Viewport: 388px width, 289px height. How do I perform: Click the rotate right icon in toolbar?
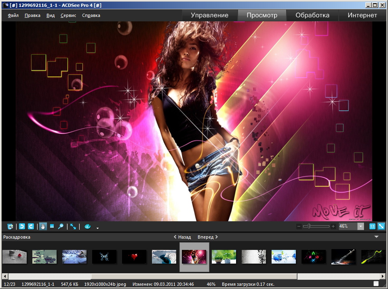coord(31,227)
